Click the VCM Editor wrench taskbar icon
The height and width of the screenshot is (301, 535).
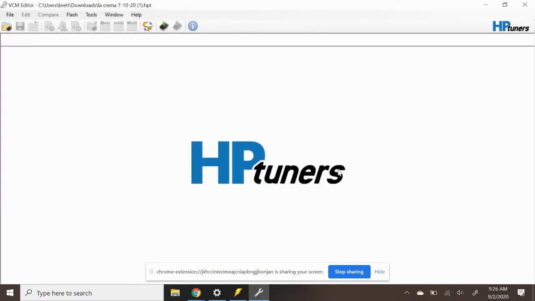click(259, 293)
